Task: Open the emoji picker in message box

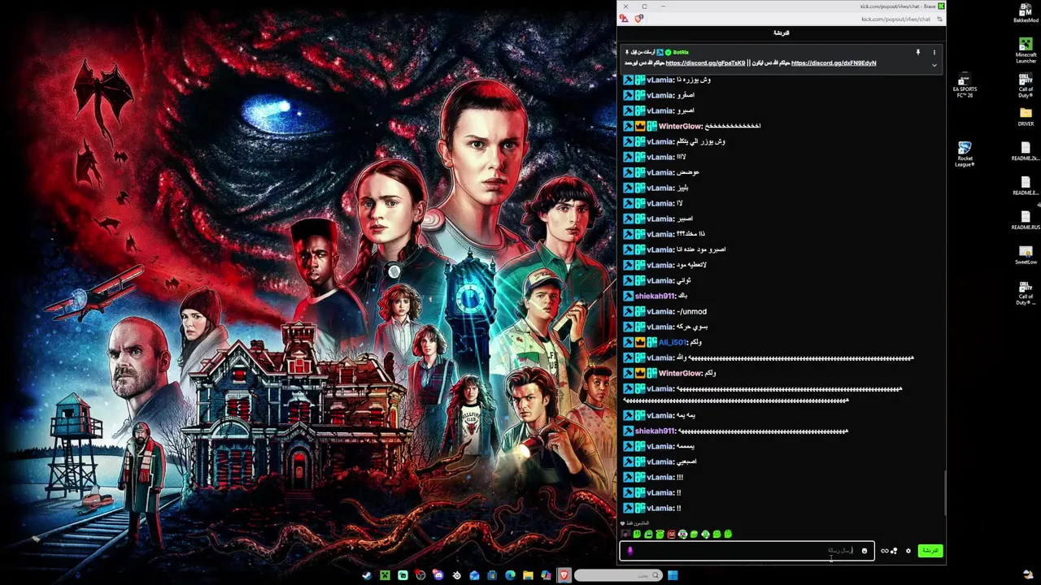Action: click(865, 551)
